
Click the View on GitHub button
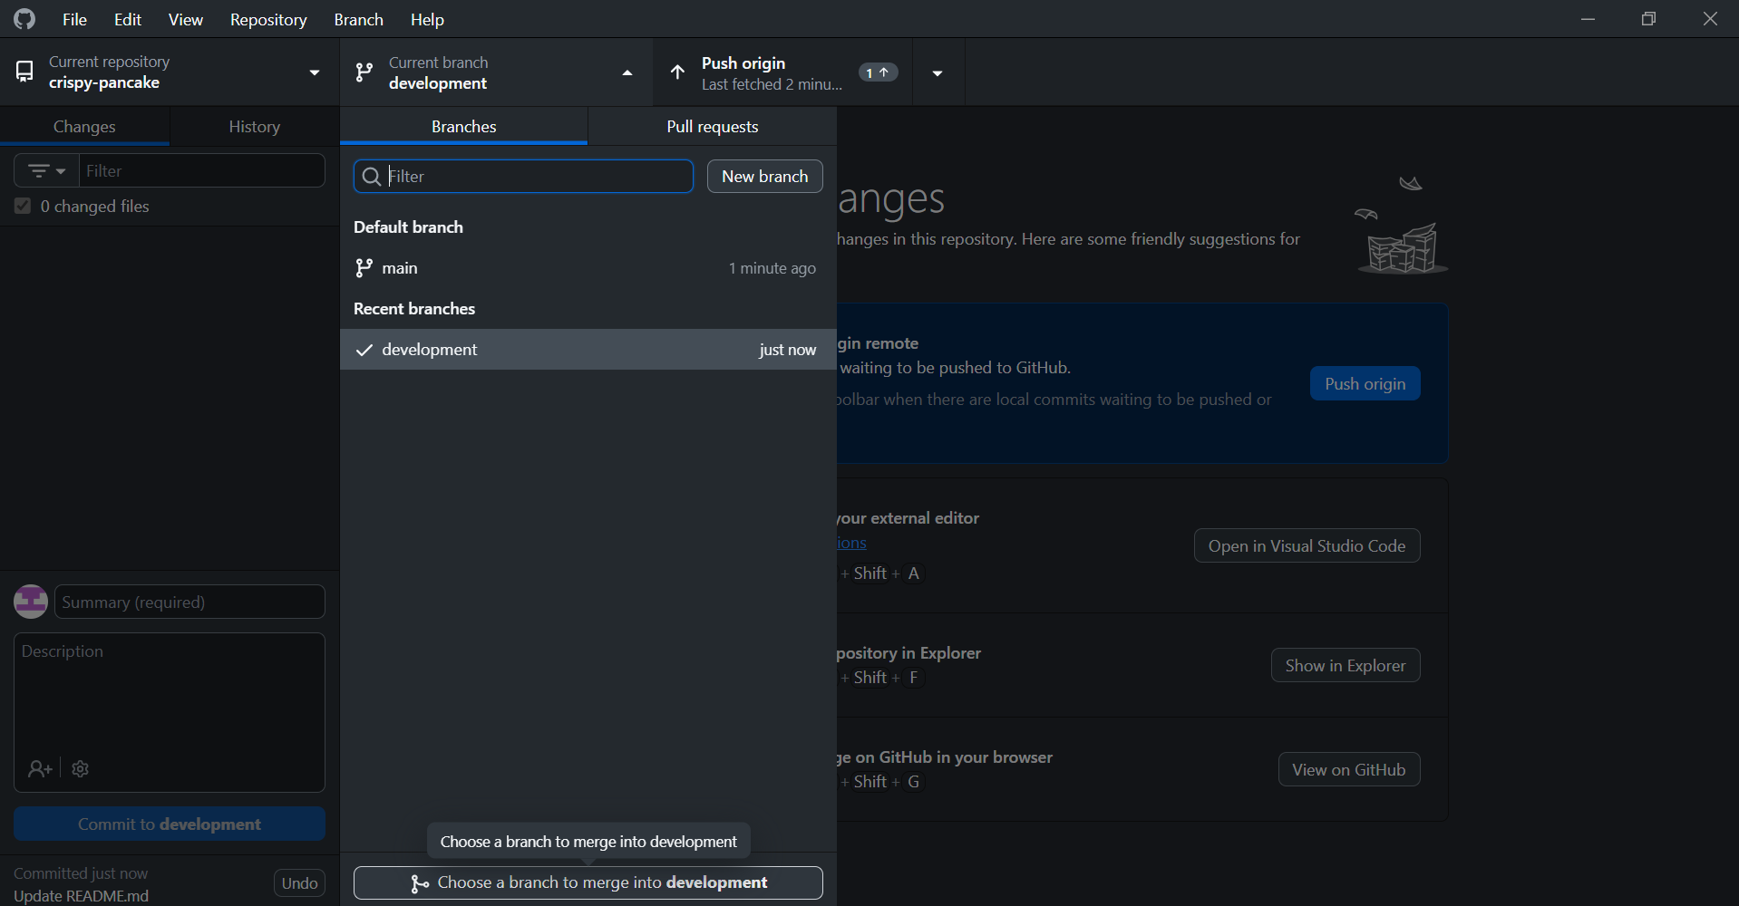(x=1349, y=769)
